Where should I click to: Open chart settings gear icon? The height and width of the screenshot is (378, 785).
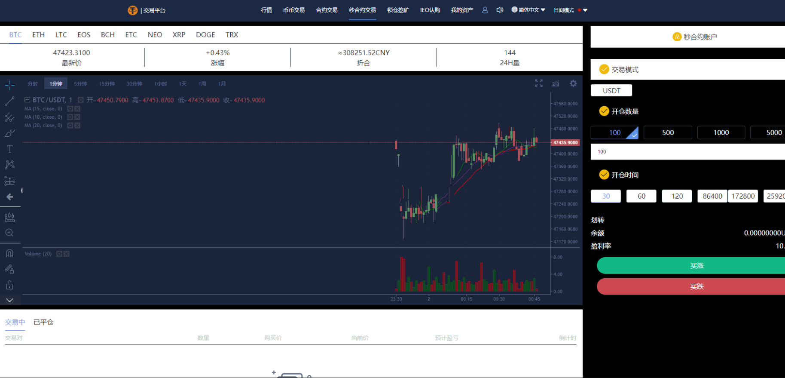573,83
